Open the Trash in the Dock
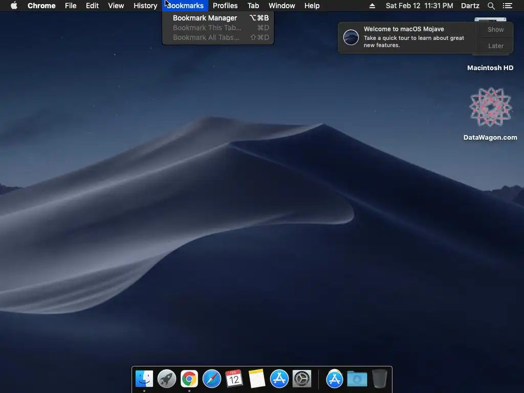The height and width of the screenshot is (393, 524). [x=380, y=379]
